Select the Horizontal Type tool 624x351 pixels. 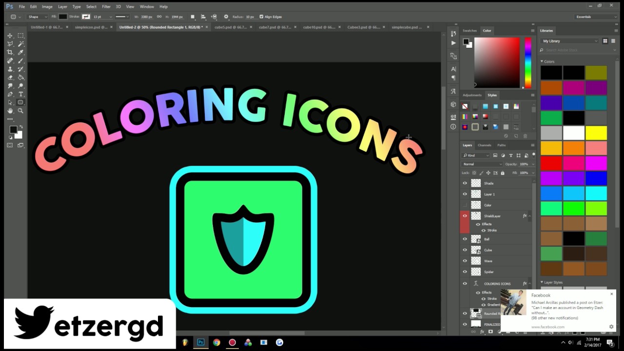coord(20,94)
